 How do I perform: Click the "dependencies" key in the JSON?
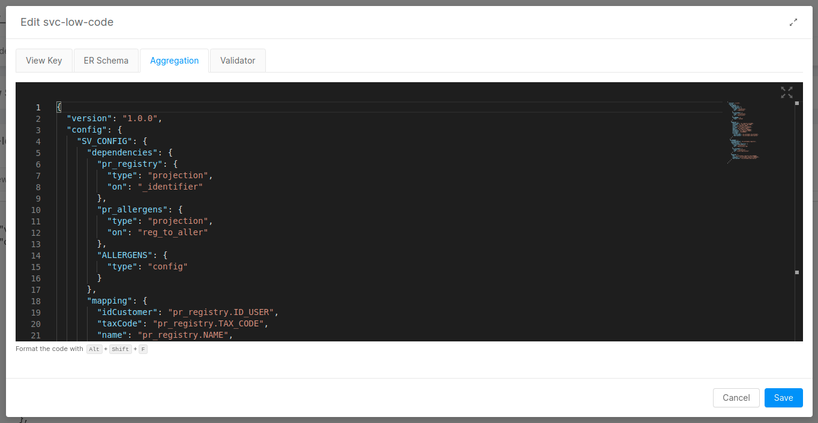pos(123,152)
